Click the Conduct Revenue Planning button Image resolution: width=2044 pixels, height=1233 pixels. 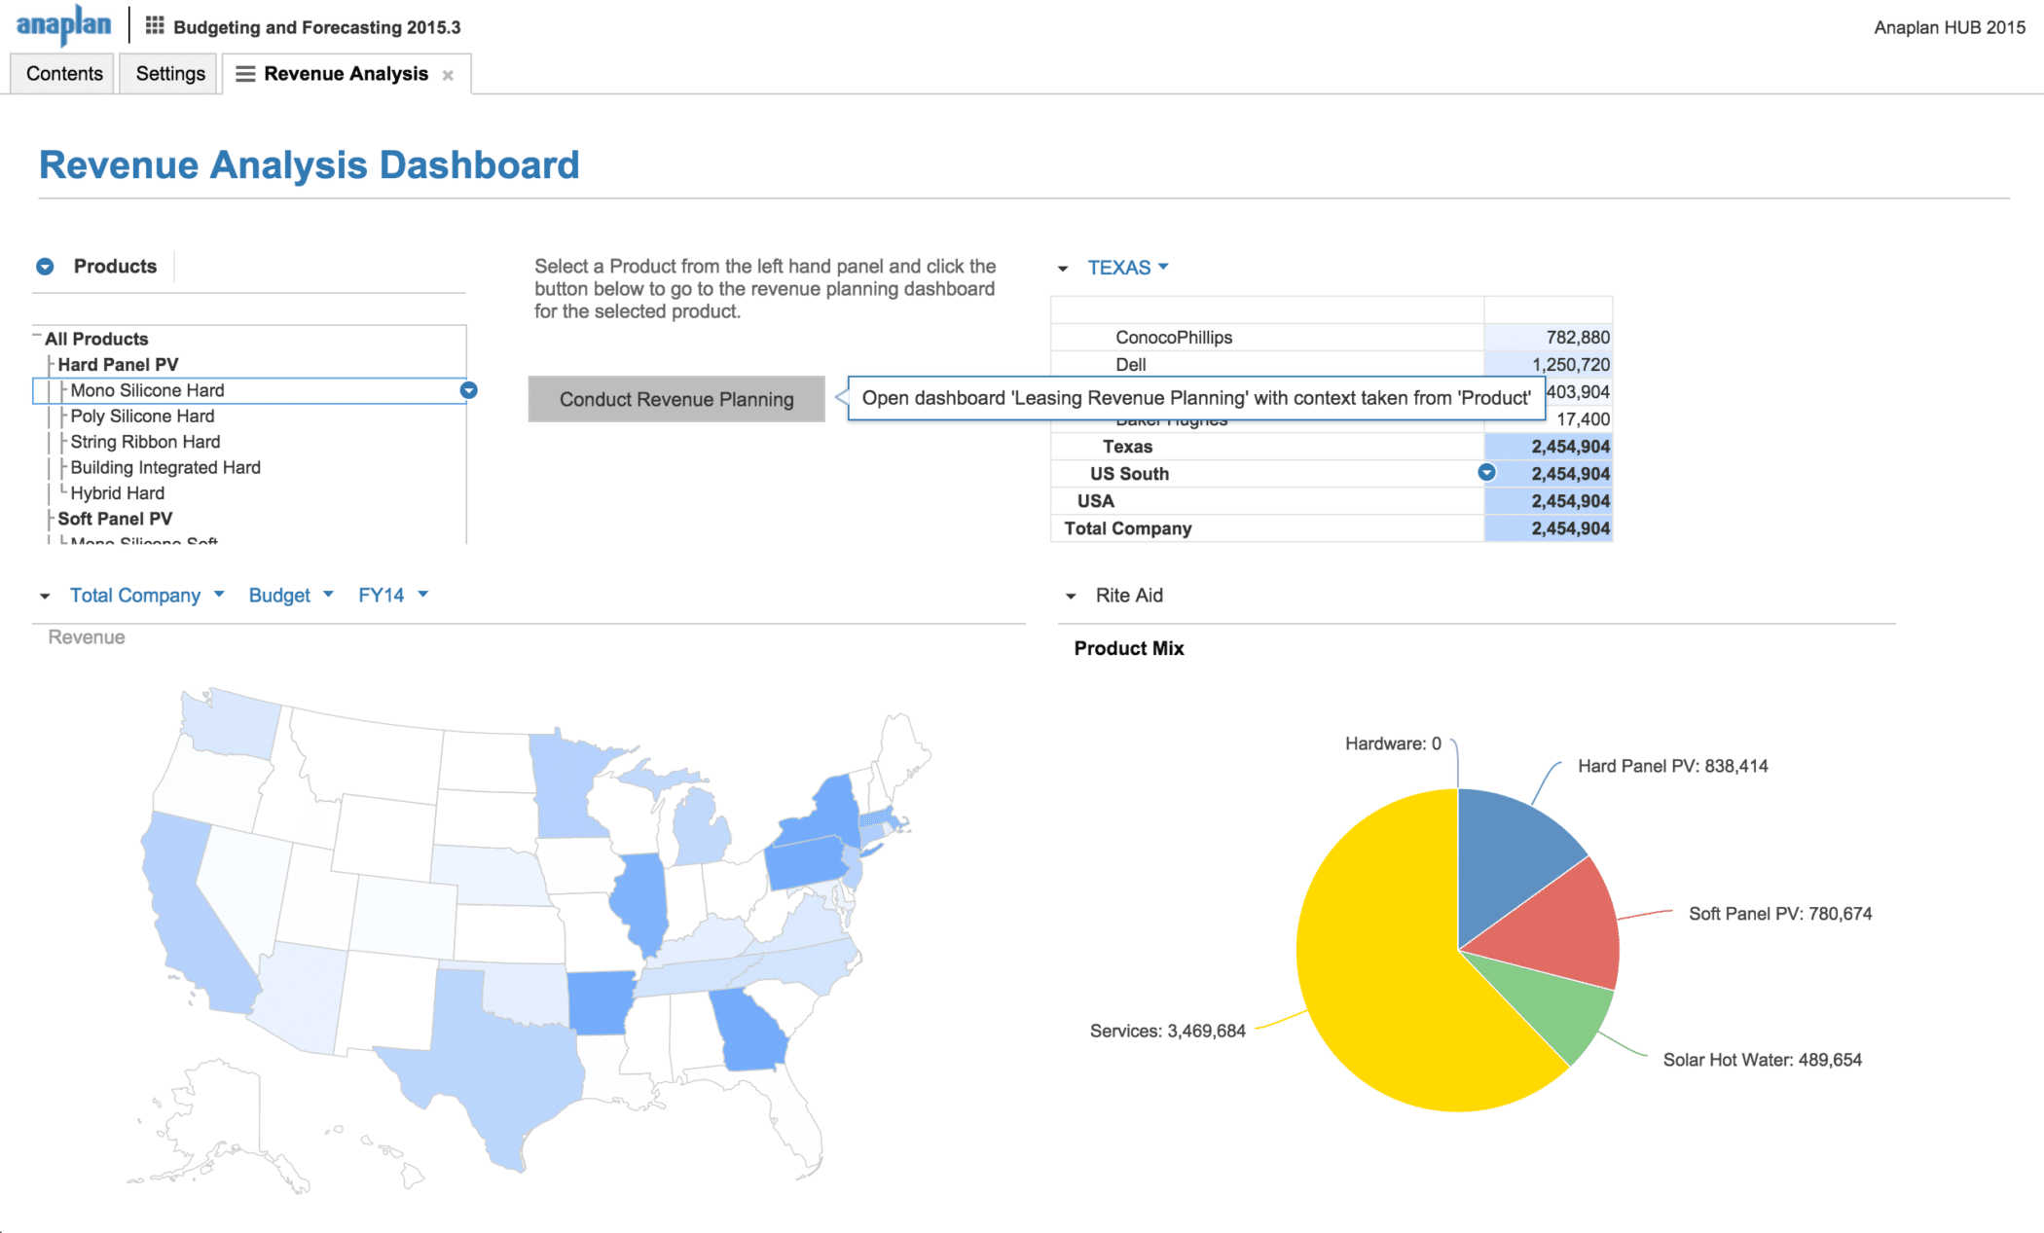[676, 399]
